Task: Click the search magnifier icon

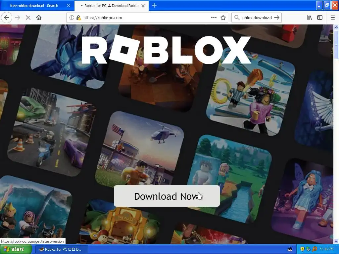Action: (237, 18)
